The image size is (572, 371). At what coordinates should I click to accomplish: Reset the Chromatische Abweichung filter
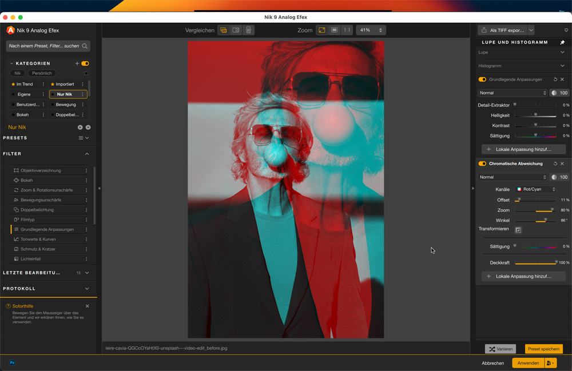coord(555,163)
